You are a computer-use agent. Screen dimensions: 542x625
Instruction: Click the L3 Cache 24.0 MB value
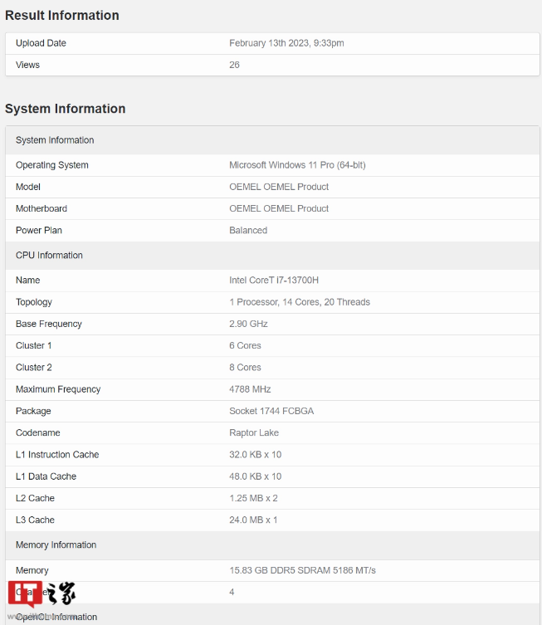pyautogui.click(x=253, y=520)
